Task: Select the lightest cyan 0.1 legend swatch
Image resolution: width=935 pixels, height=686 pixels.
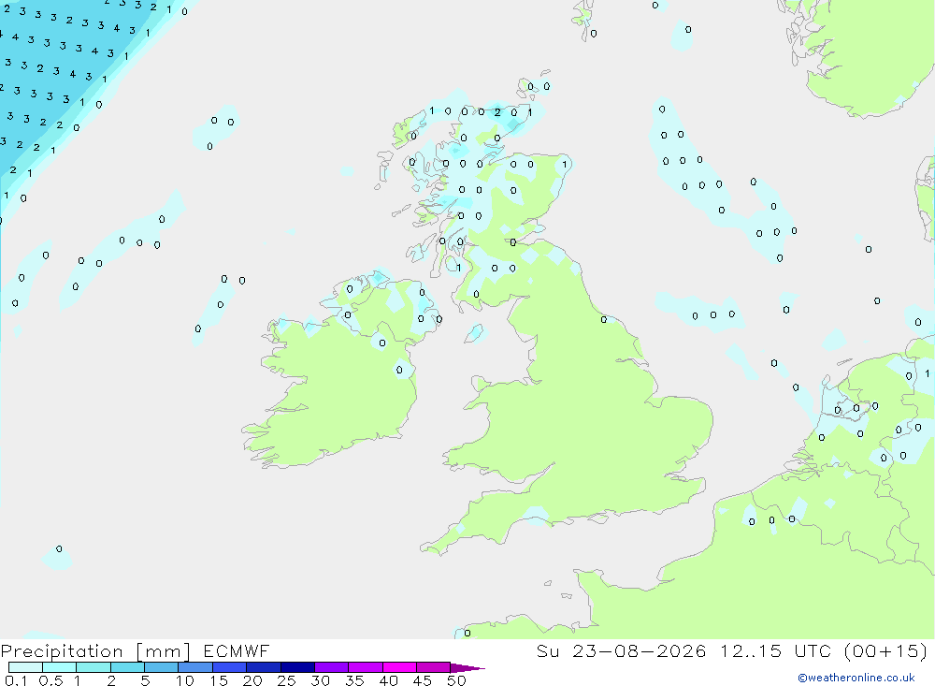Action: coord(25,667)
